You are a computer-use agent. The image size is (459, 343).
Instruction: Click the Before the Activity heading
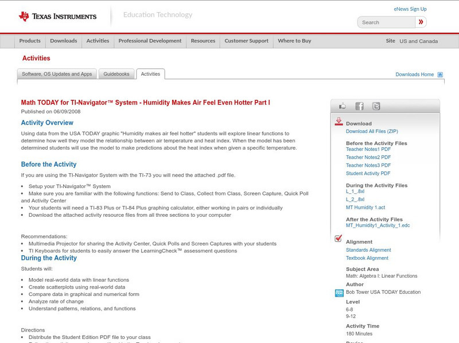[x=49, y=164]
